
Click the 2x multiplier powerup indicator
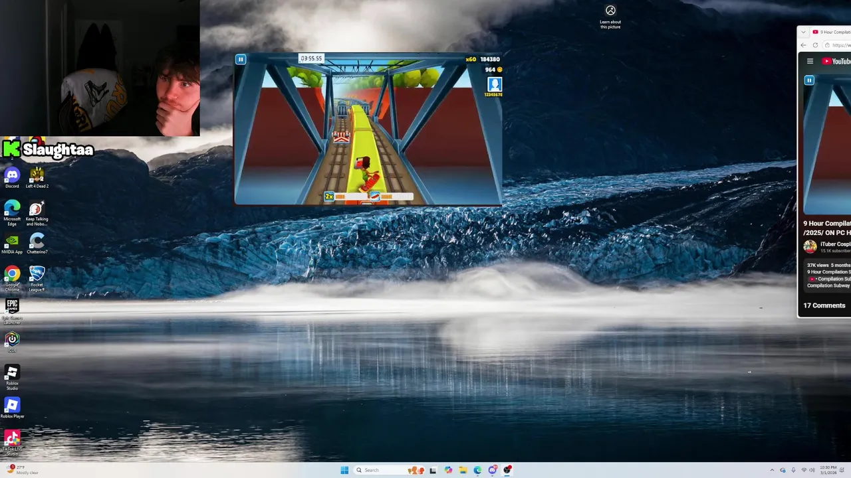click(329, 197)
